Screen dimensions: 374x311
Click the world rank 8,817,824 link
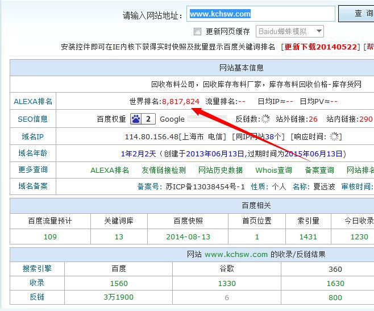(x=181, y=101)
